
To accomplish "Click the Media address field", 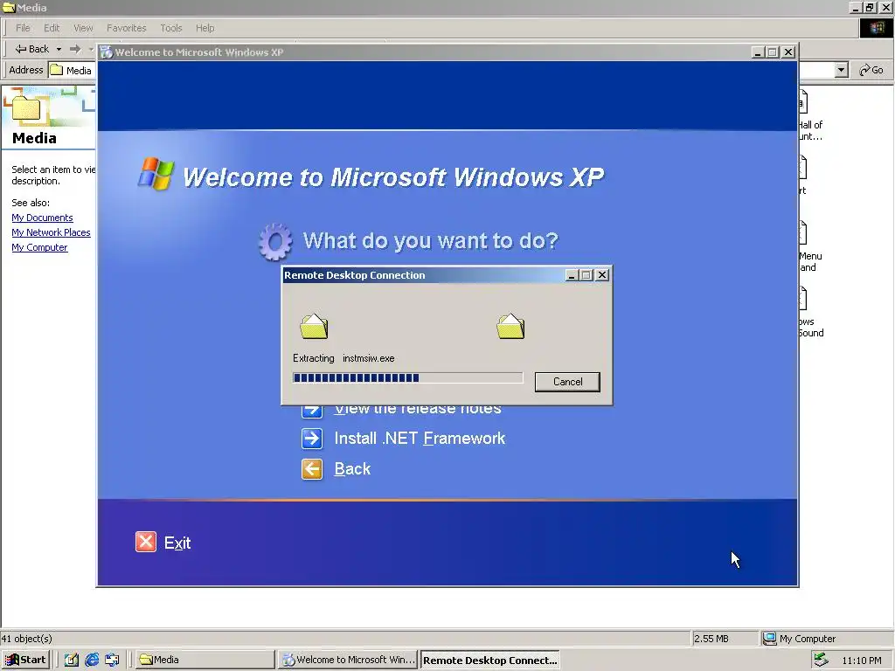I will click(78, 71).
